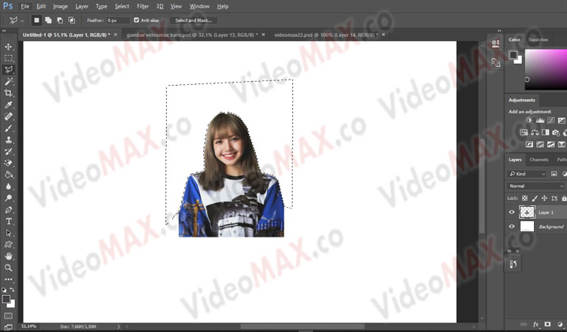Select the Path Selection tool
Viewport: 567px width, 332px height.
[x=9, y=233]
